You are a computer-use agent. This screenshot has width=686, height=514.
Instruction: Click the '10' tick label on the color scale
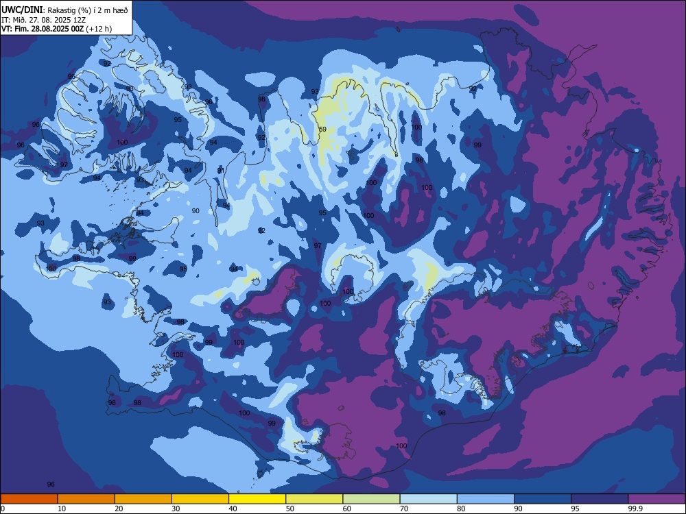[x=62, y=509]
